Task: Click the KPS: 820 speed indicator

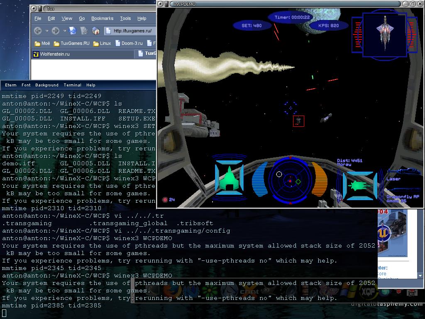Action: [x=329, y=25]
